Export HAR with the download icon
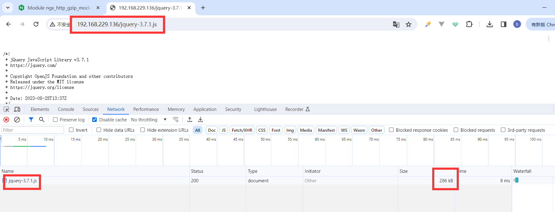Screen dimensions: 555x212 201,120
